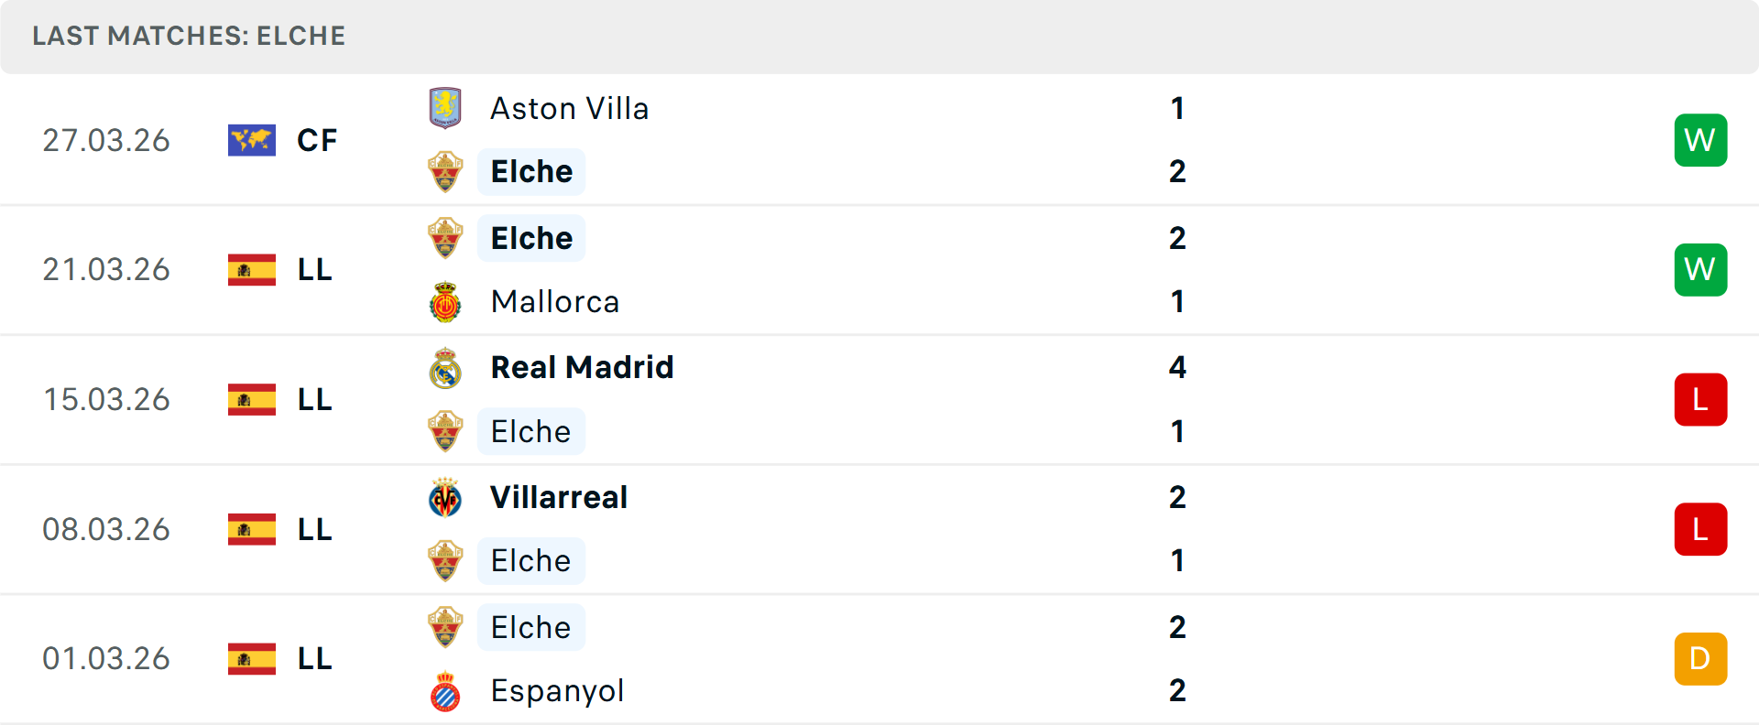The height and width of the screenshot is (725, 1759).
Task: Open the Mallorca team link
Action: pyautogui.click(x=554, y=302)
